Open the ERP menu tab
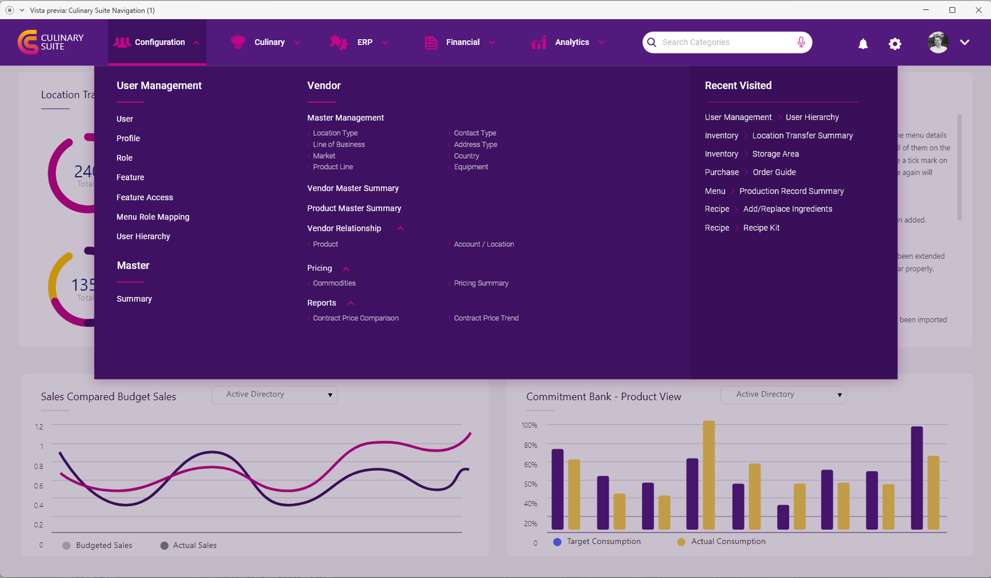The height and width of the screenshot is (578, 991). point(359,42)
